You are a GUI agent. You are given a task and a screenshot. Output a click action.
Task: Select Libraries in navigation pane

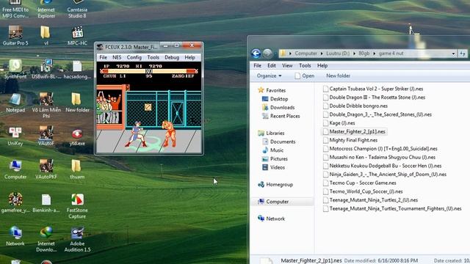tap(271, 133)
